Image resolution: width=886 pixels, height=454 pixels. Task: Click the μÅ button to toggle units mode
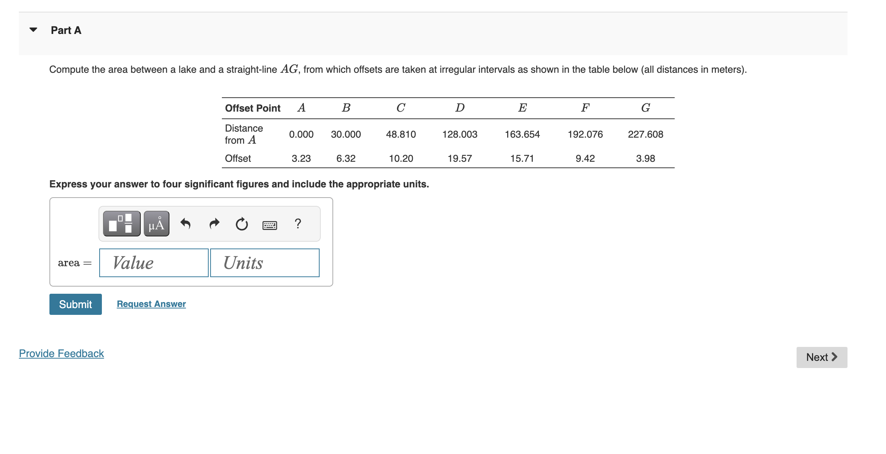pyautogui.click(x=156, y=224)
